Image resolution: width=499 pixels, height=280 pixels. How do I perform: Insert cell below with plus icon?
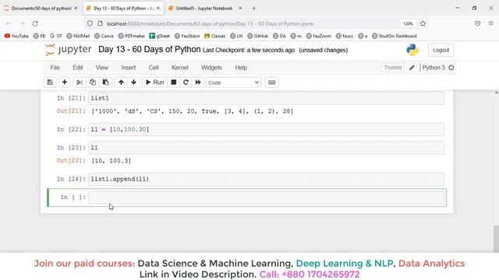click(64, 82)
